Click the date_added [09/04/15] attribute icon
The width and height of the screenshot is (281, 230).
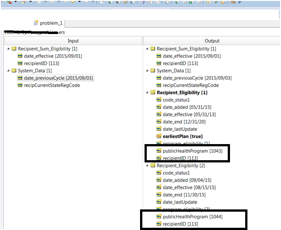pyautogui.click(x=159, y=180)
